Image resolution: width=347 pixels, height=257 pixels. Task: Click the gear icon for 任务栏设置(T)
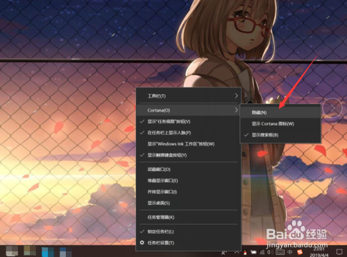(x=142, y=242)
